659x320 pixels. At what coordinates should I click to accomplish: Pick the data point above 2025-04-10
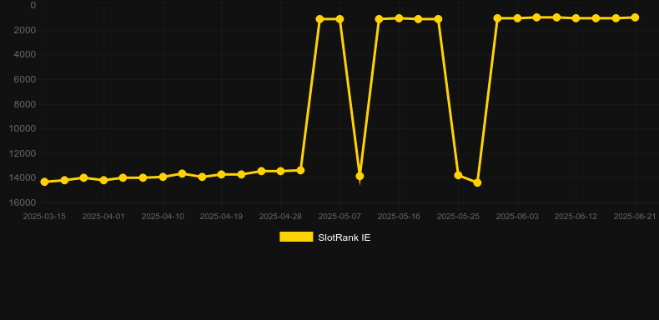pyautogui.click(x=163, y=177)
